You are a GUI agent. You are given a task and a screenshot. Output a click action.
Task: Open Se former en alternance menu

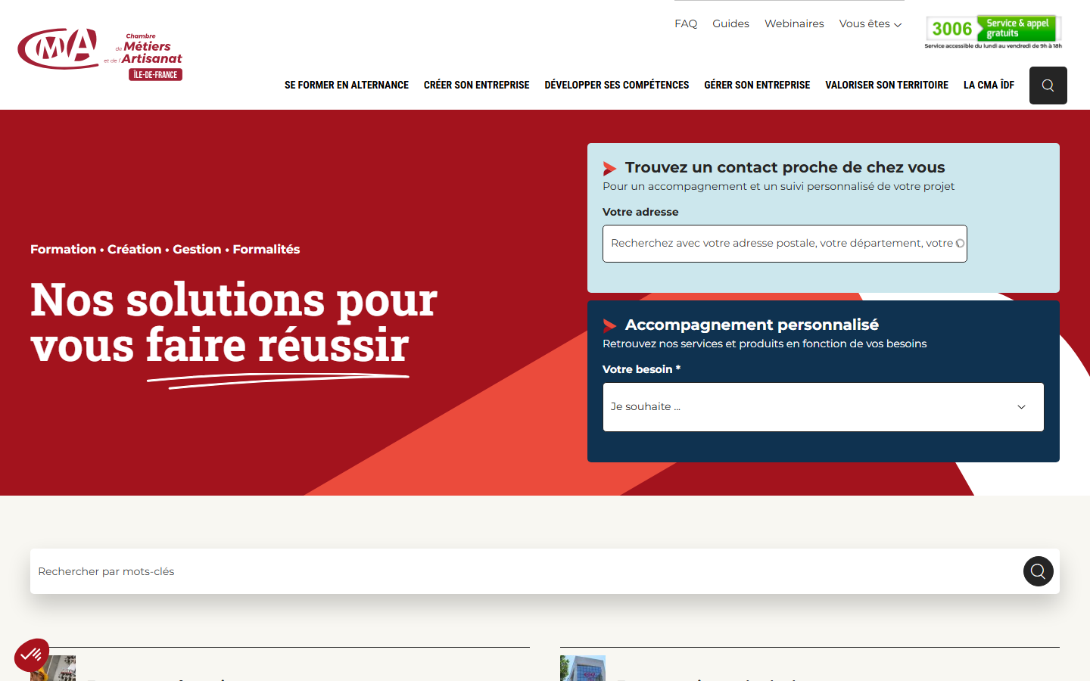347,85
